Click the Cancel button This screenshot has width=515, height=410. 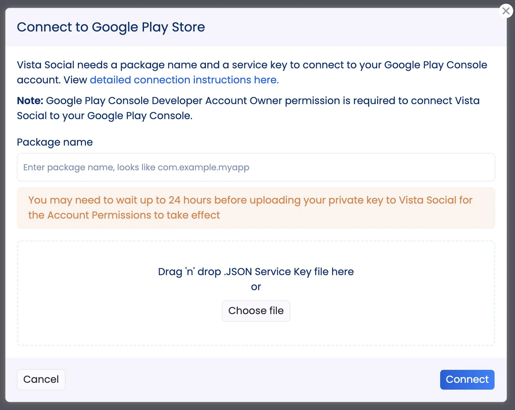(x=41, y=380)
